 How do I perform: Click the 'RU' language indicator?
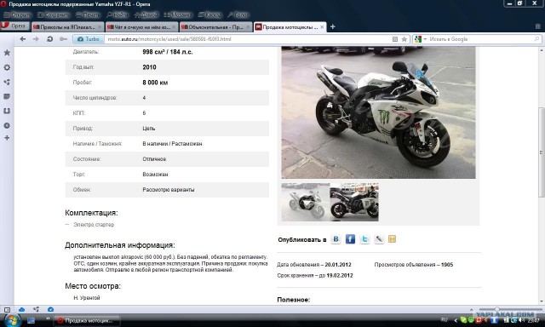(x=444, y=319)
